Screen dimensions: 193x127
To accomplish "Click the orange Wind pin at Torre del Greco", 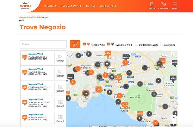I will click(125, 106).
